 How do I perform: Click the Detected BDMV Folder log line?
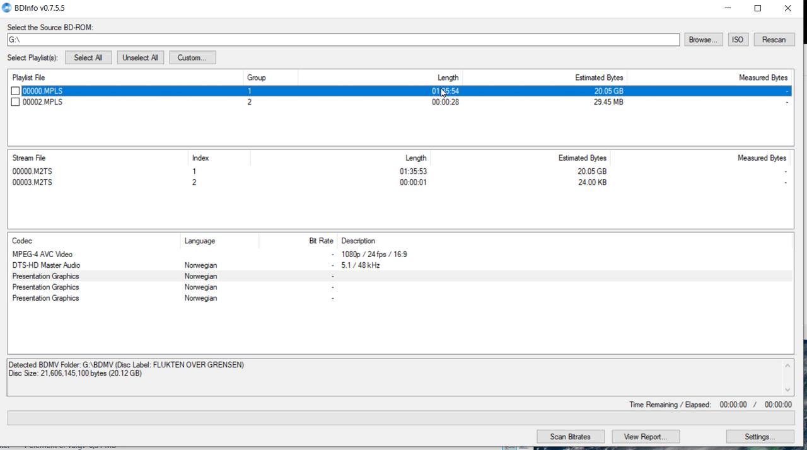126,365
